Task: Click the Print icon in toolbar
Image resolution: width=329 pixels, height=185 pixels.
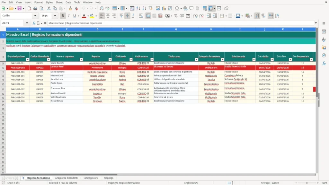Action: (x=35, y=8)
